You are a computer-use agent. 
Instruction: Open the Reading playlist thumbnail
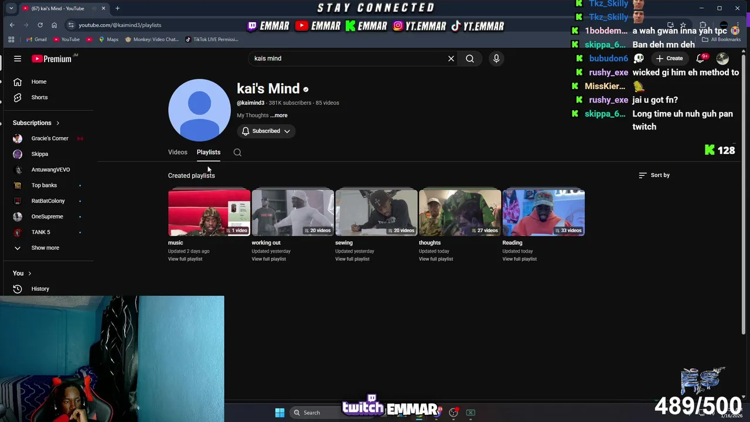click(544, 212)
